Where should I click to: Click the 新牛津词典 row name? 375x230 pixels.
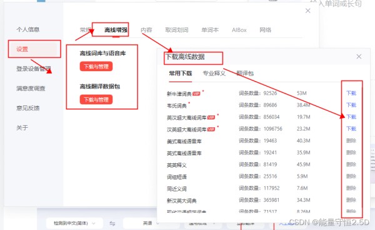pyautogui.click(x=179, y=93)
